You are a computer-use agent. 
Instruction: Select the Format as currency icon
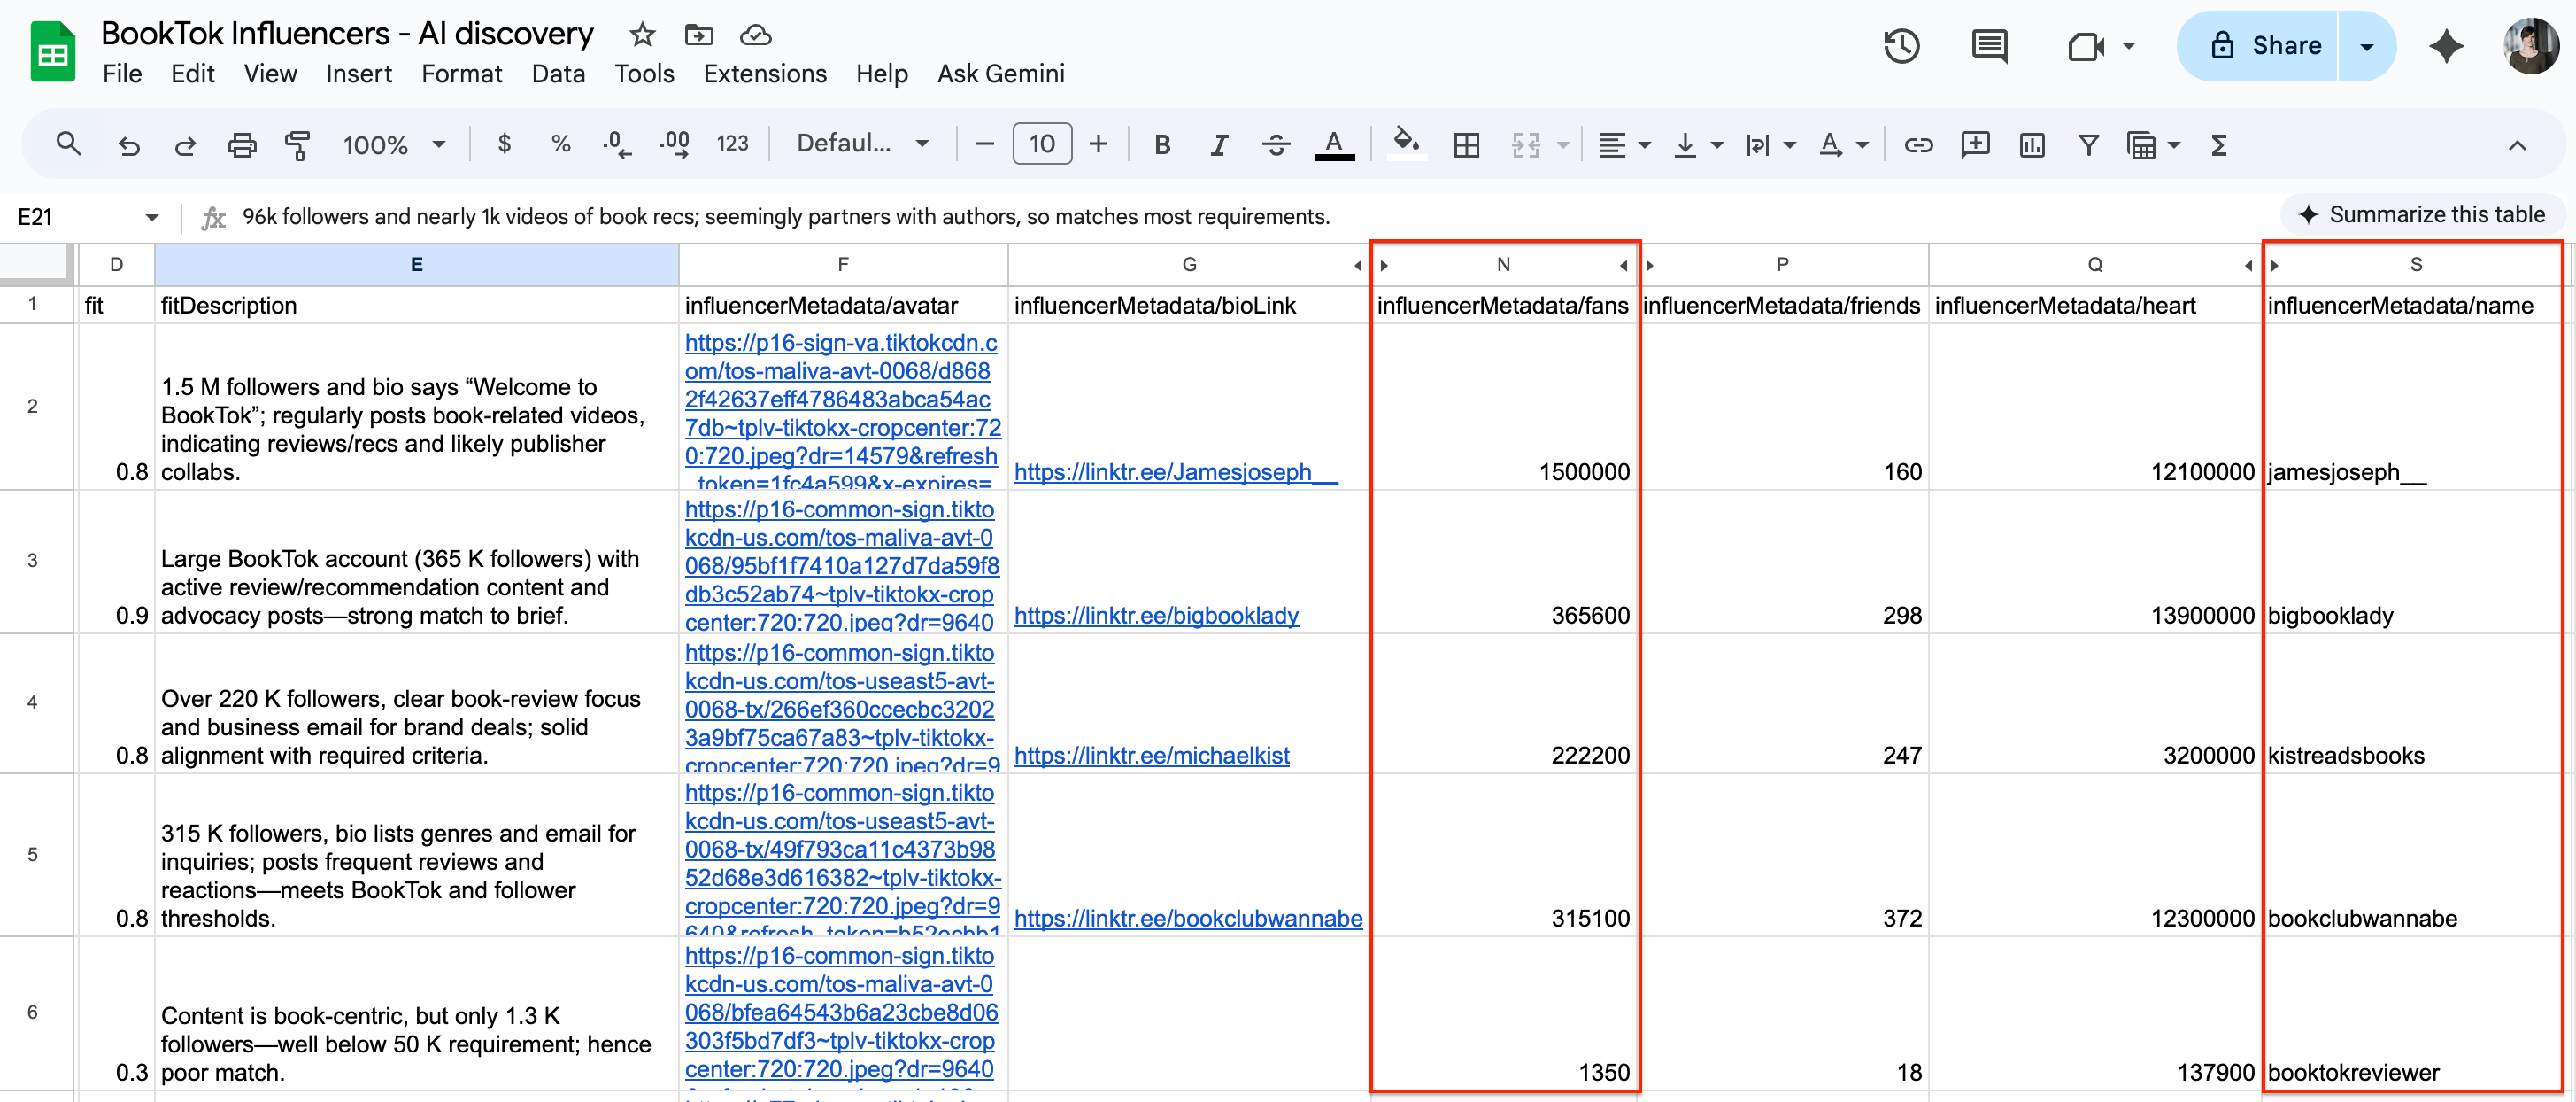pos(505,144)
